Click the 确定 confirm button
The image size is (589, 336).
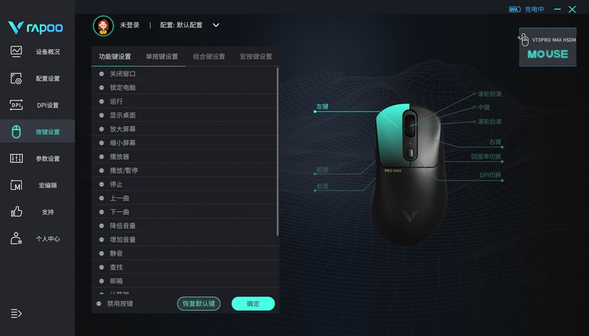point(253,304)
